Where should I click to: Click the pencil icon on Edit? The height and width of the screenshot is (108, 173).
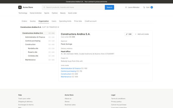pyautogui.click(x=127, y=34)
